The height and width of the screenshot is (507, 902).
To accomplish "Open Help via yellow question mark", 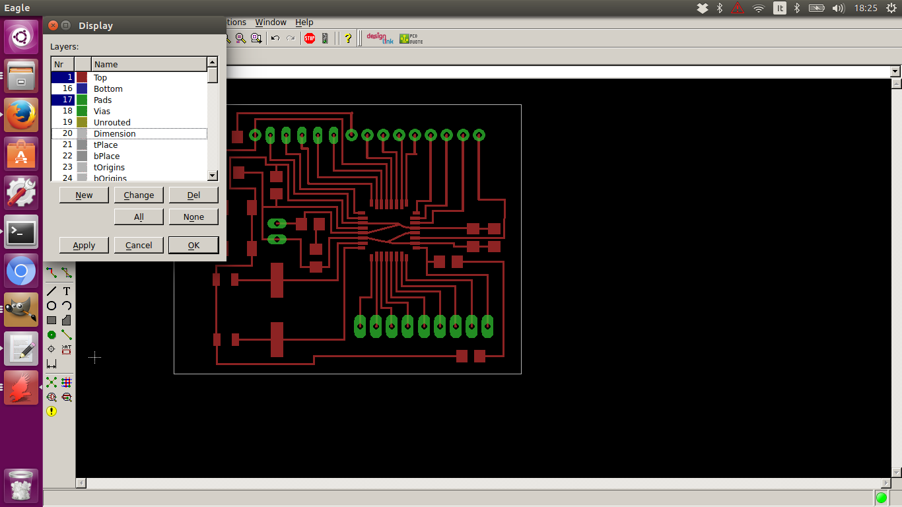I will tap(348, 38).
